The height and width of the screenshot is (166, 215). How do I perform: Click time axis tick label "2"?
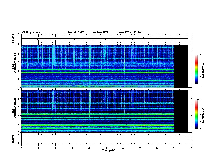[55, 148]
